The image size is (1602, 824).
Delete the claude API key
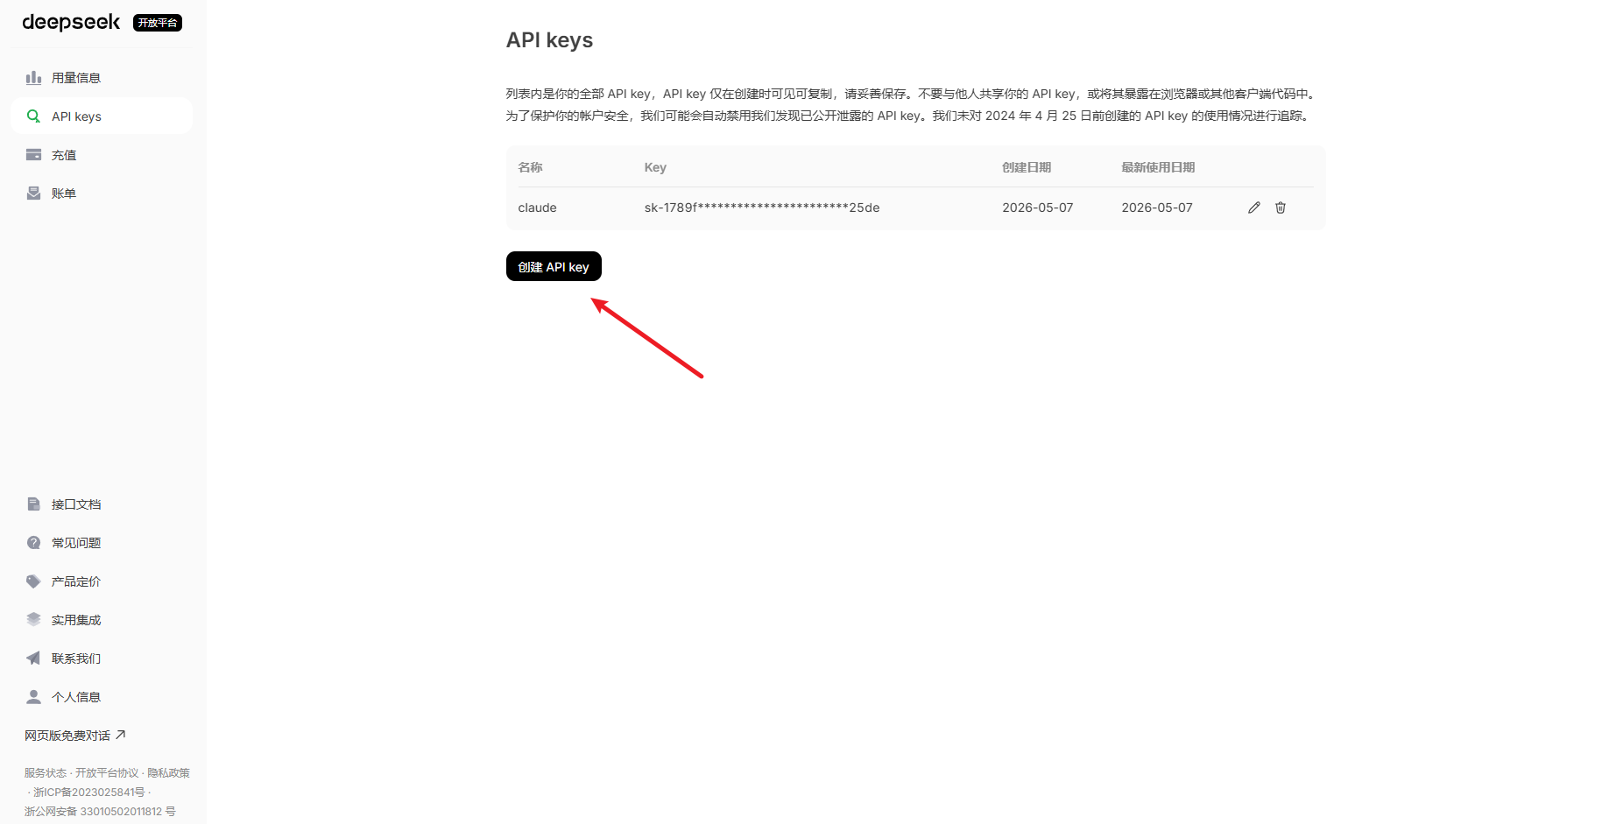click(x=1281, y=208)
